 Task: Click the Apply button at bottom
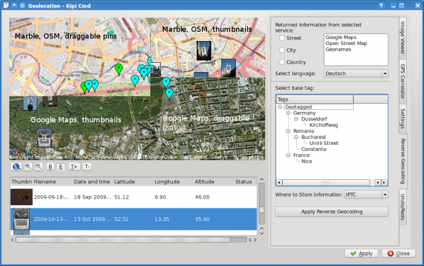point(360,253)
